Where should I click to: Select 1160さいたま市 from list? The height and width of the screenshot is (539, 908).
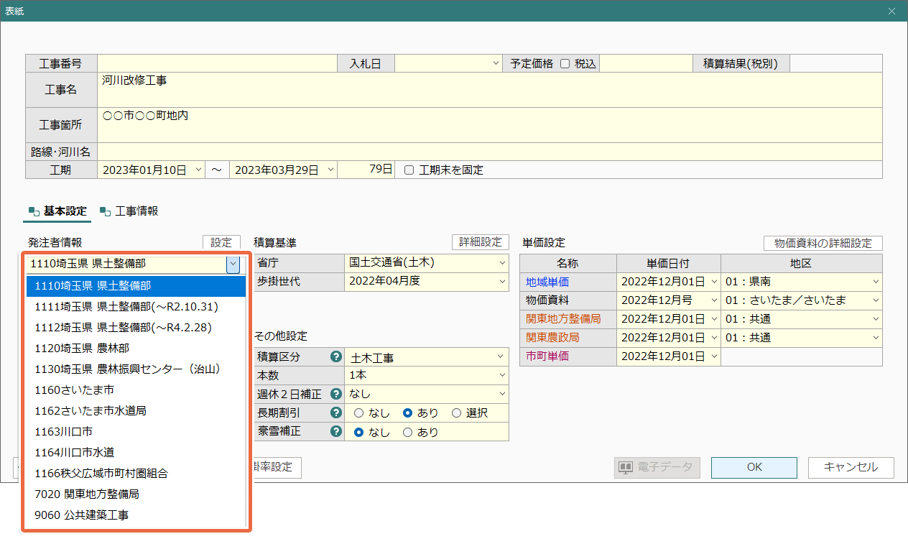[136, 390]
